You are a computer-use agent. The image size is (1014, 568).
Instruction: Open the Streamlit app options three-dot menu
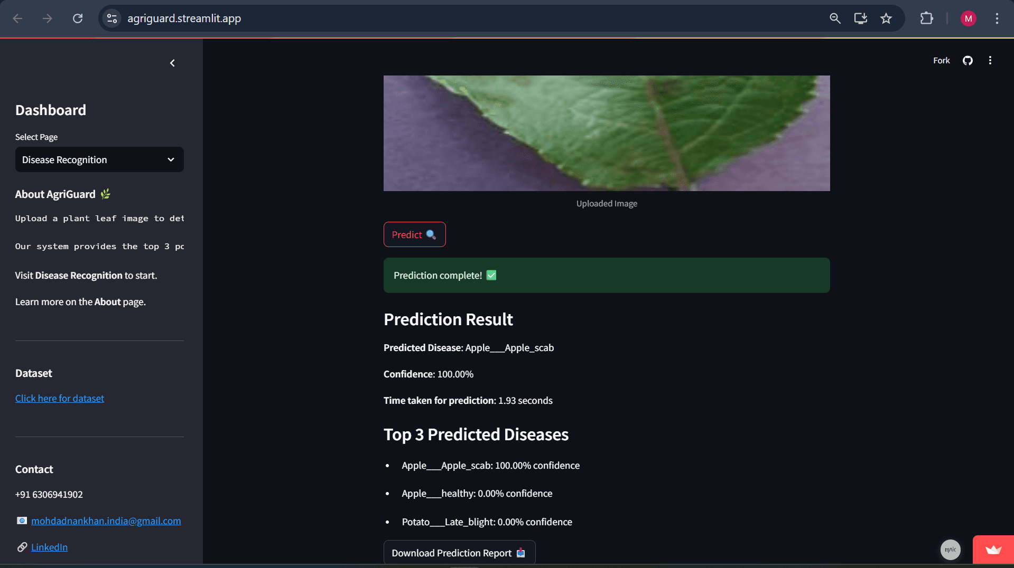(x=991, y=60)
